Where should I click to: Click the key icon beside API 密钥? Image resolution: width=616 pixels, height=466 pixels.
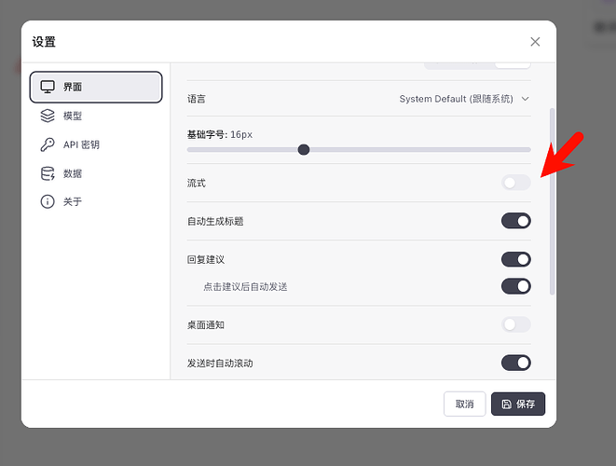[x=48, y=144]
